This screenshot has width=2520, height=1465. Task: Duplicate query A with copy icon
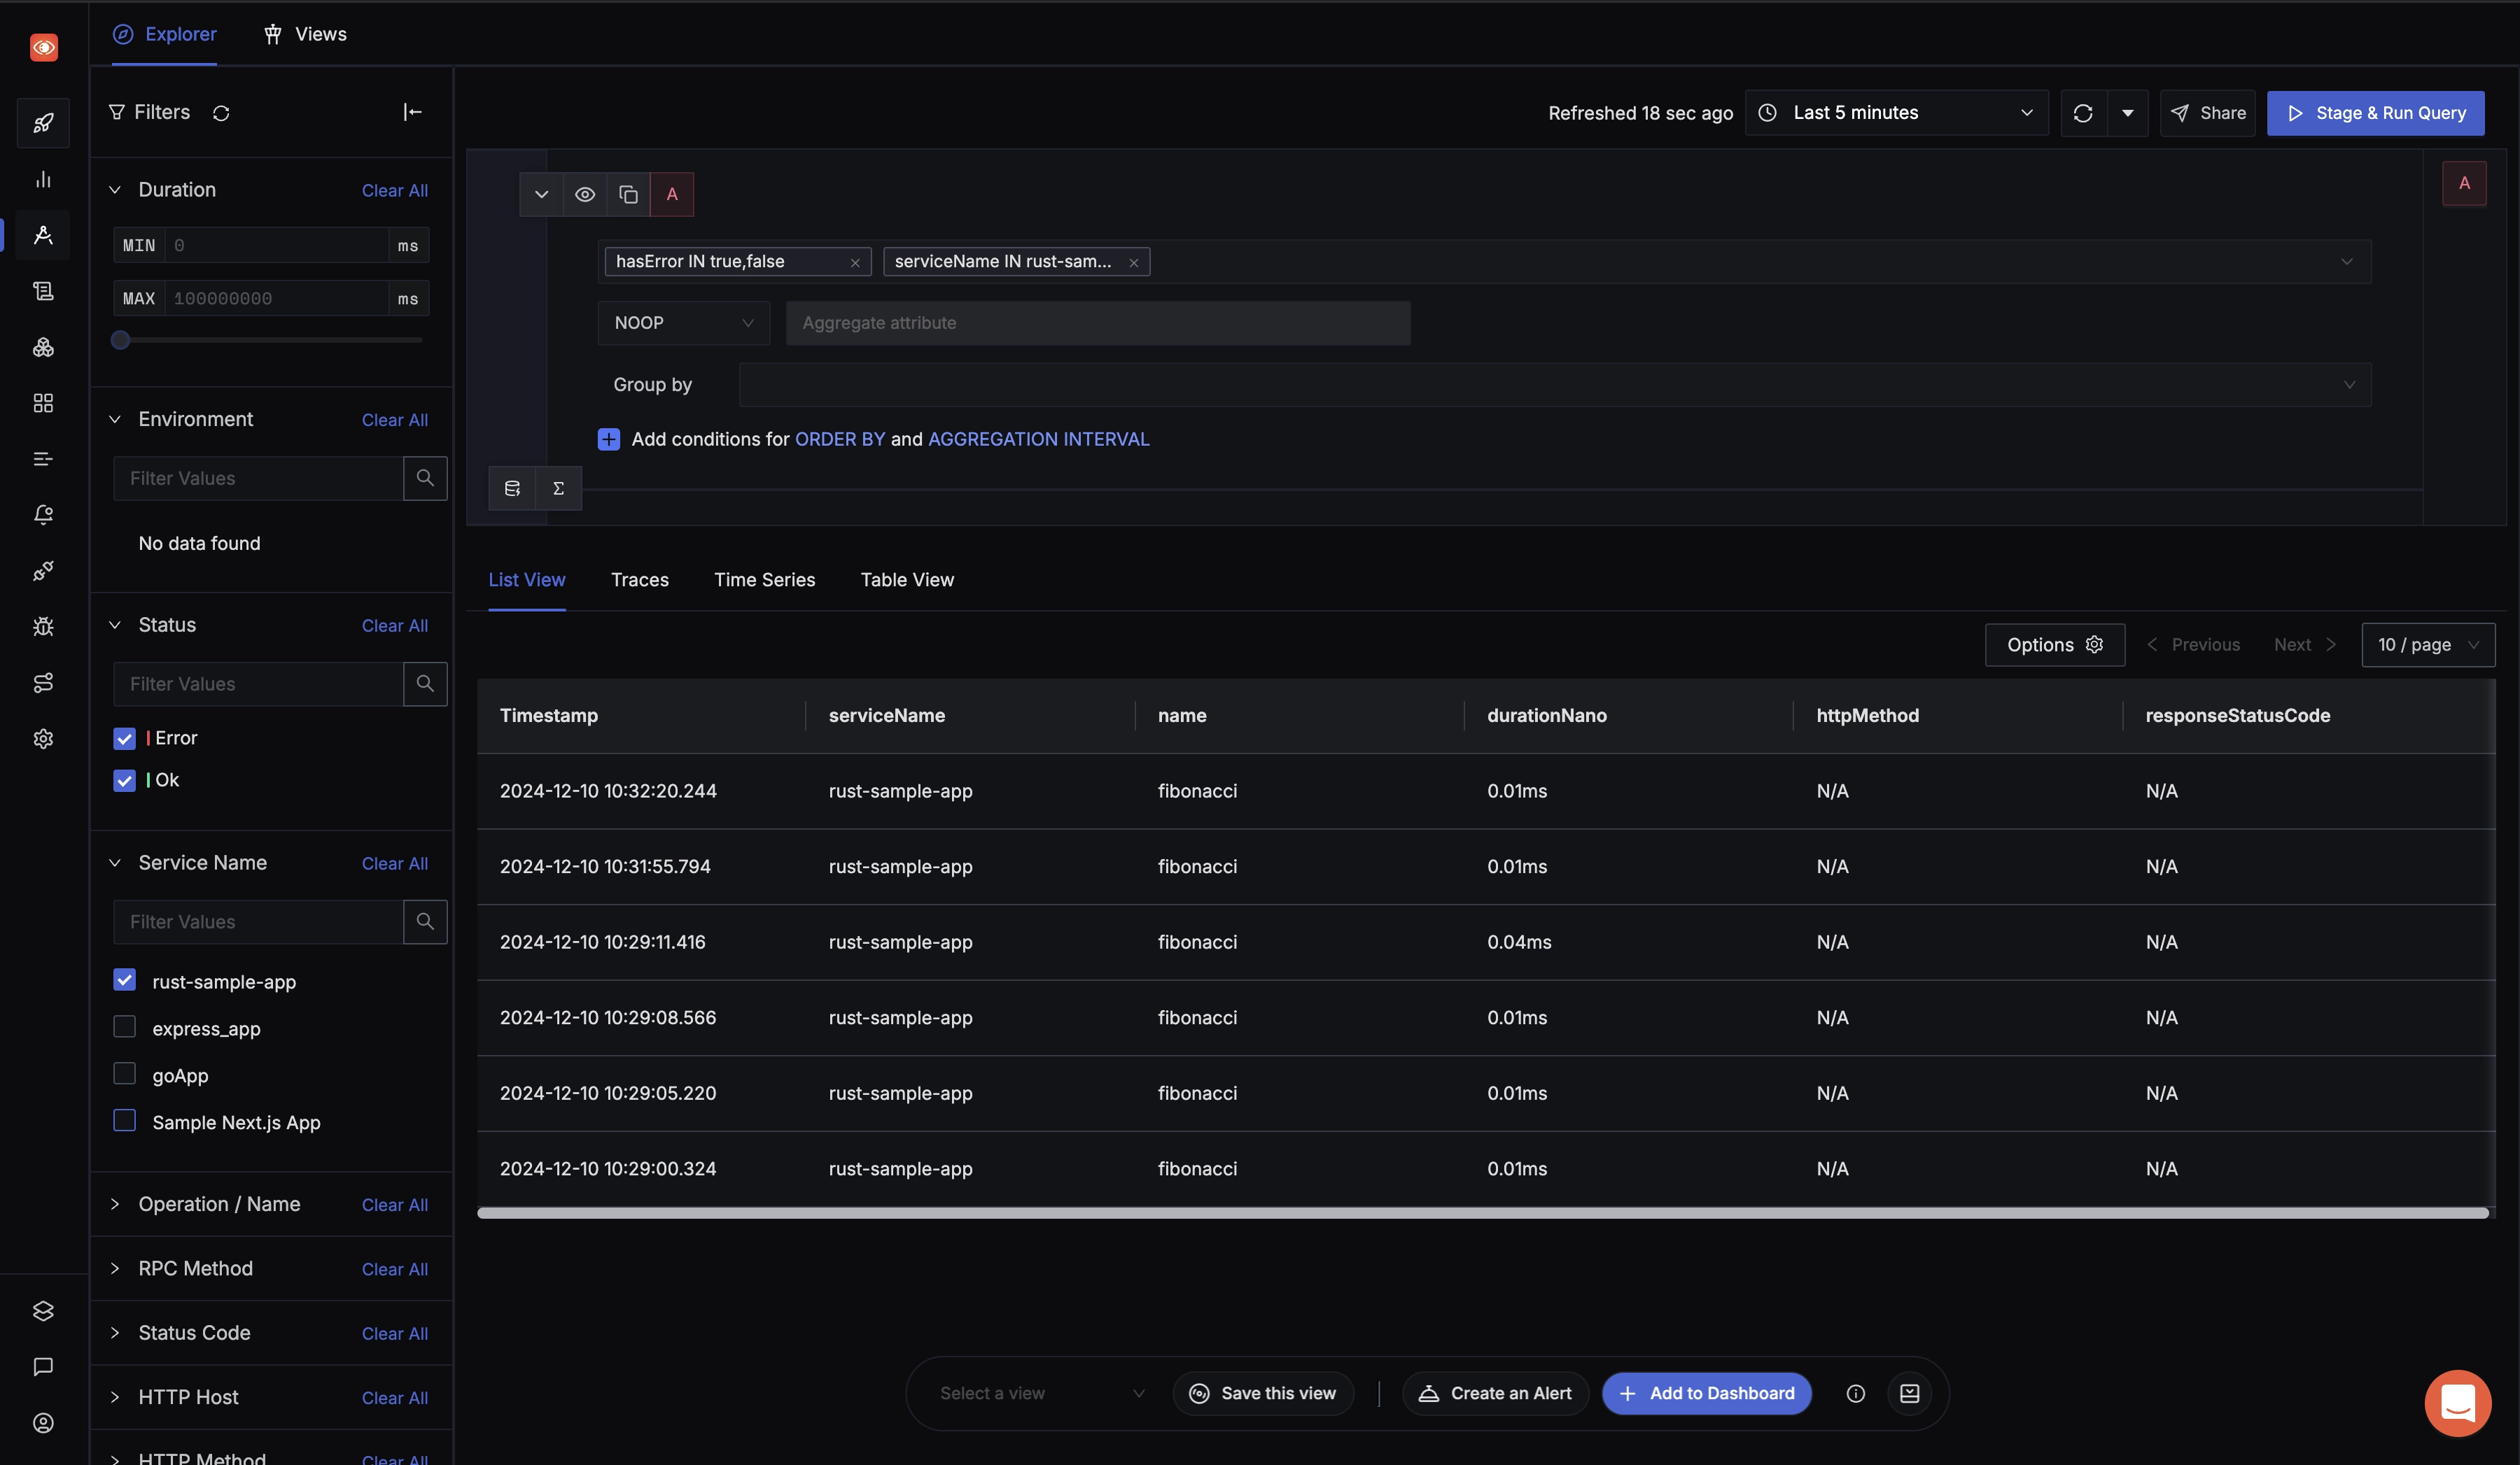click(x=628, y=194)
